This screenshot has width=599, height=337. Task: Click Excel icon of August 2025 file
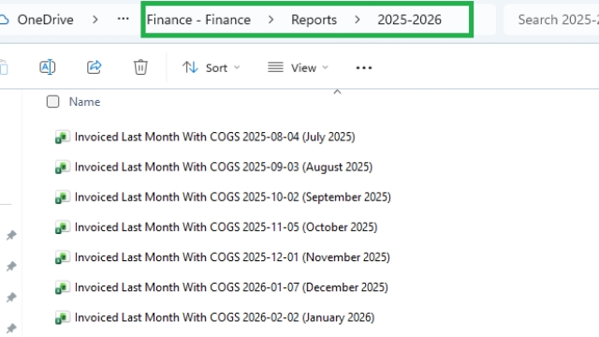click(x=63, y=167)
